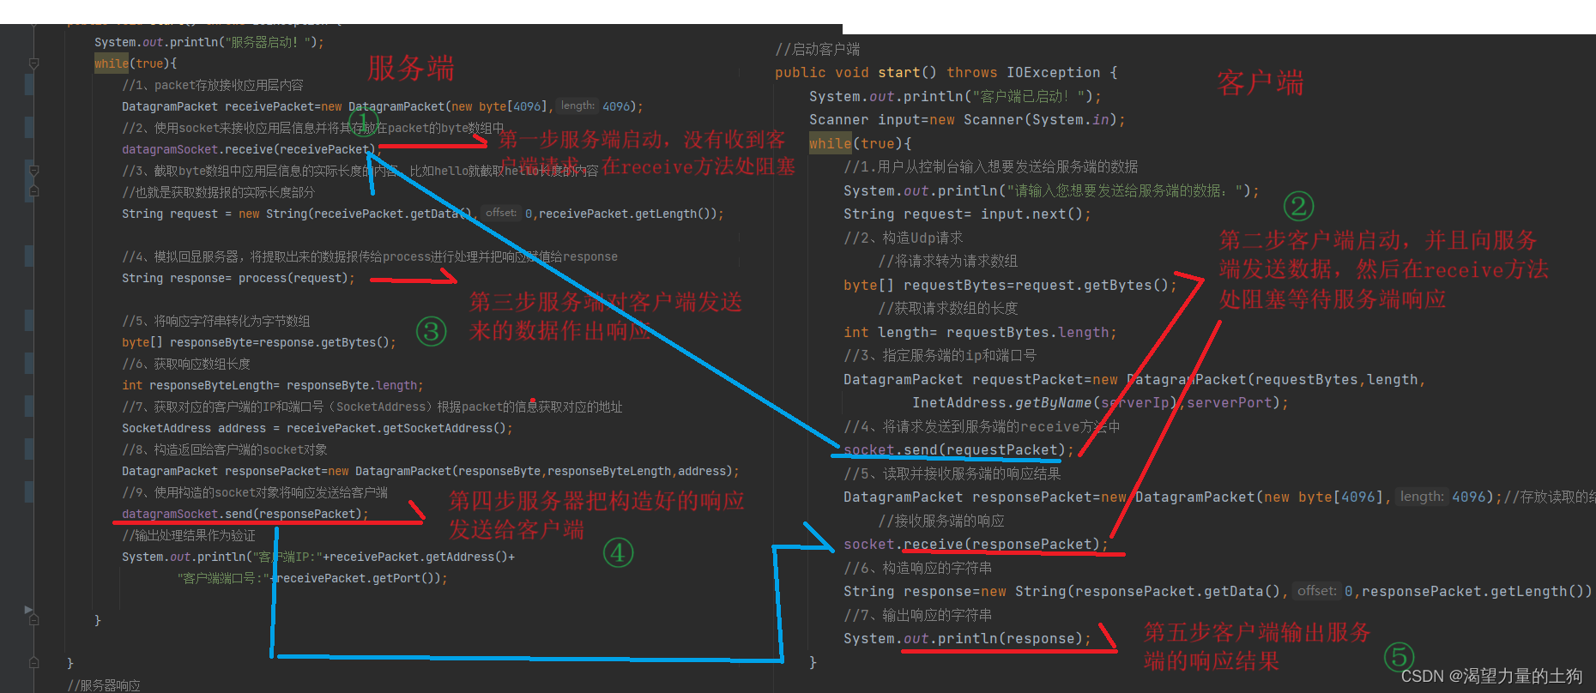Click the //3、指定服务端的ip和端口号 comment
Image resolution: width=1596 pixels, height=693 pixels.
coord(940,355)
